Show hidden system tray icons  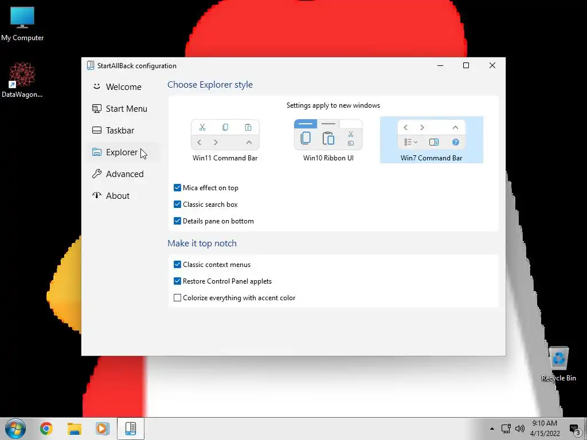(492, 429)
